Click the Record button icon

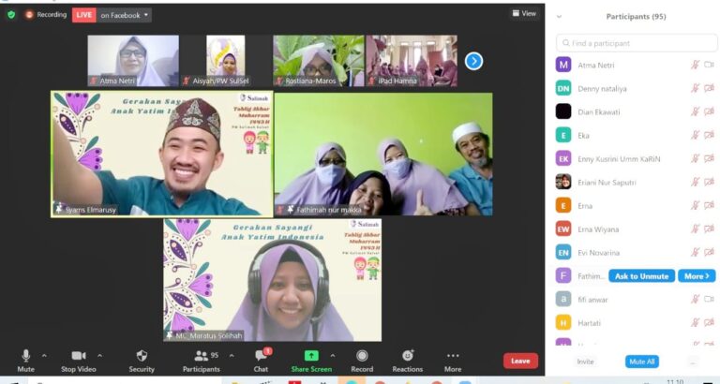pos(362,356)
